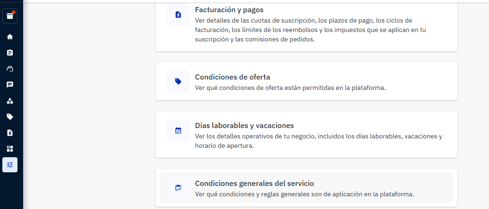Open the Facturación y pagos card
The height and width of the screenshot is (209, 489).
pyautogui.click(x=306, y=26)
